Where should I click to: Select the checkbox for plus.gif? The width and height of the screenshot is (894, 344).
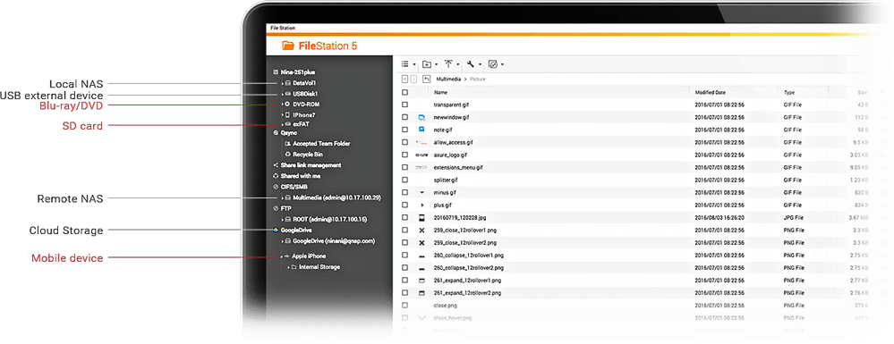(x=404, y=205)
